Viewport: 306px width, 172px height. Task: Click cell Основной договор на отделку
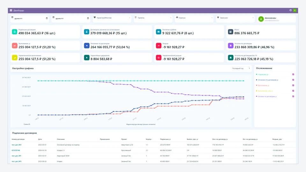[68, 145]
